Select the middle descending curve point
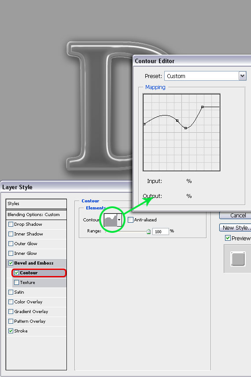The width and height of the screenshot is (251, 377). (x=177, y=120)
